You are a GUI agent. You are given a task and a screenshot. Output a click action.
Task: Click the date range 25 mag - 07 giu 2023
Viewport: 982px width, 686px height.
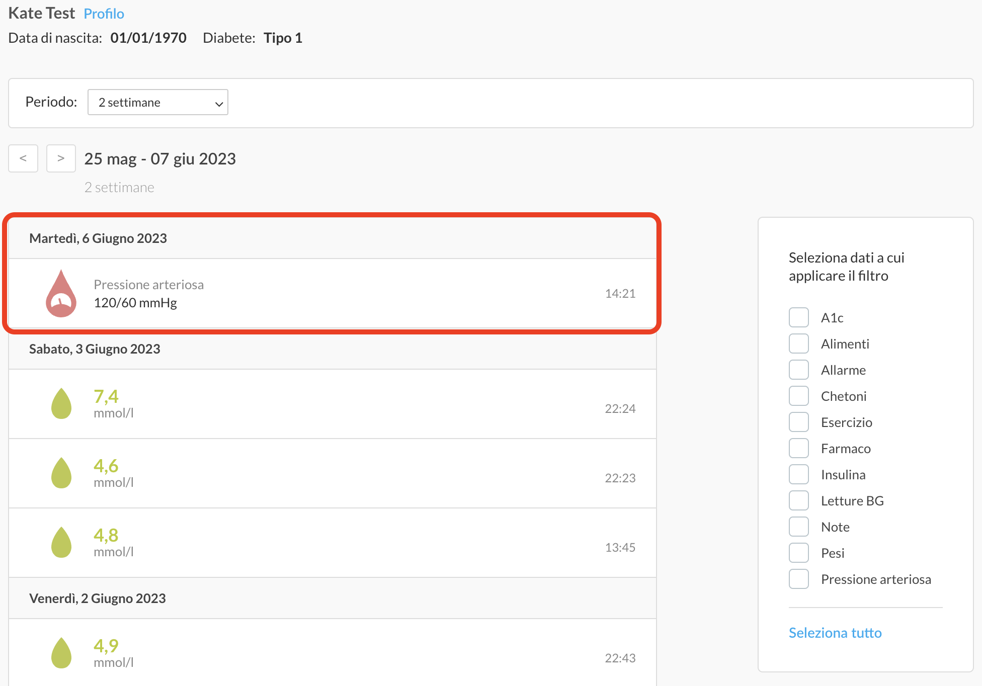[x=160, y=159]
